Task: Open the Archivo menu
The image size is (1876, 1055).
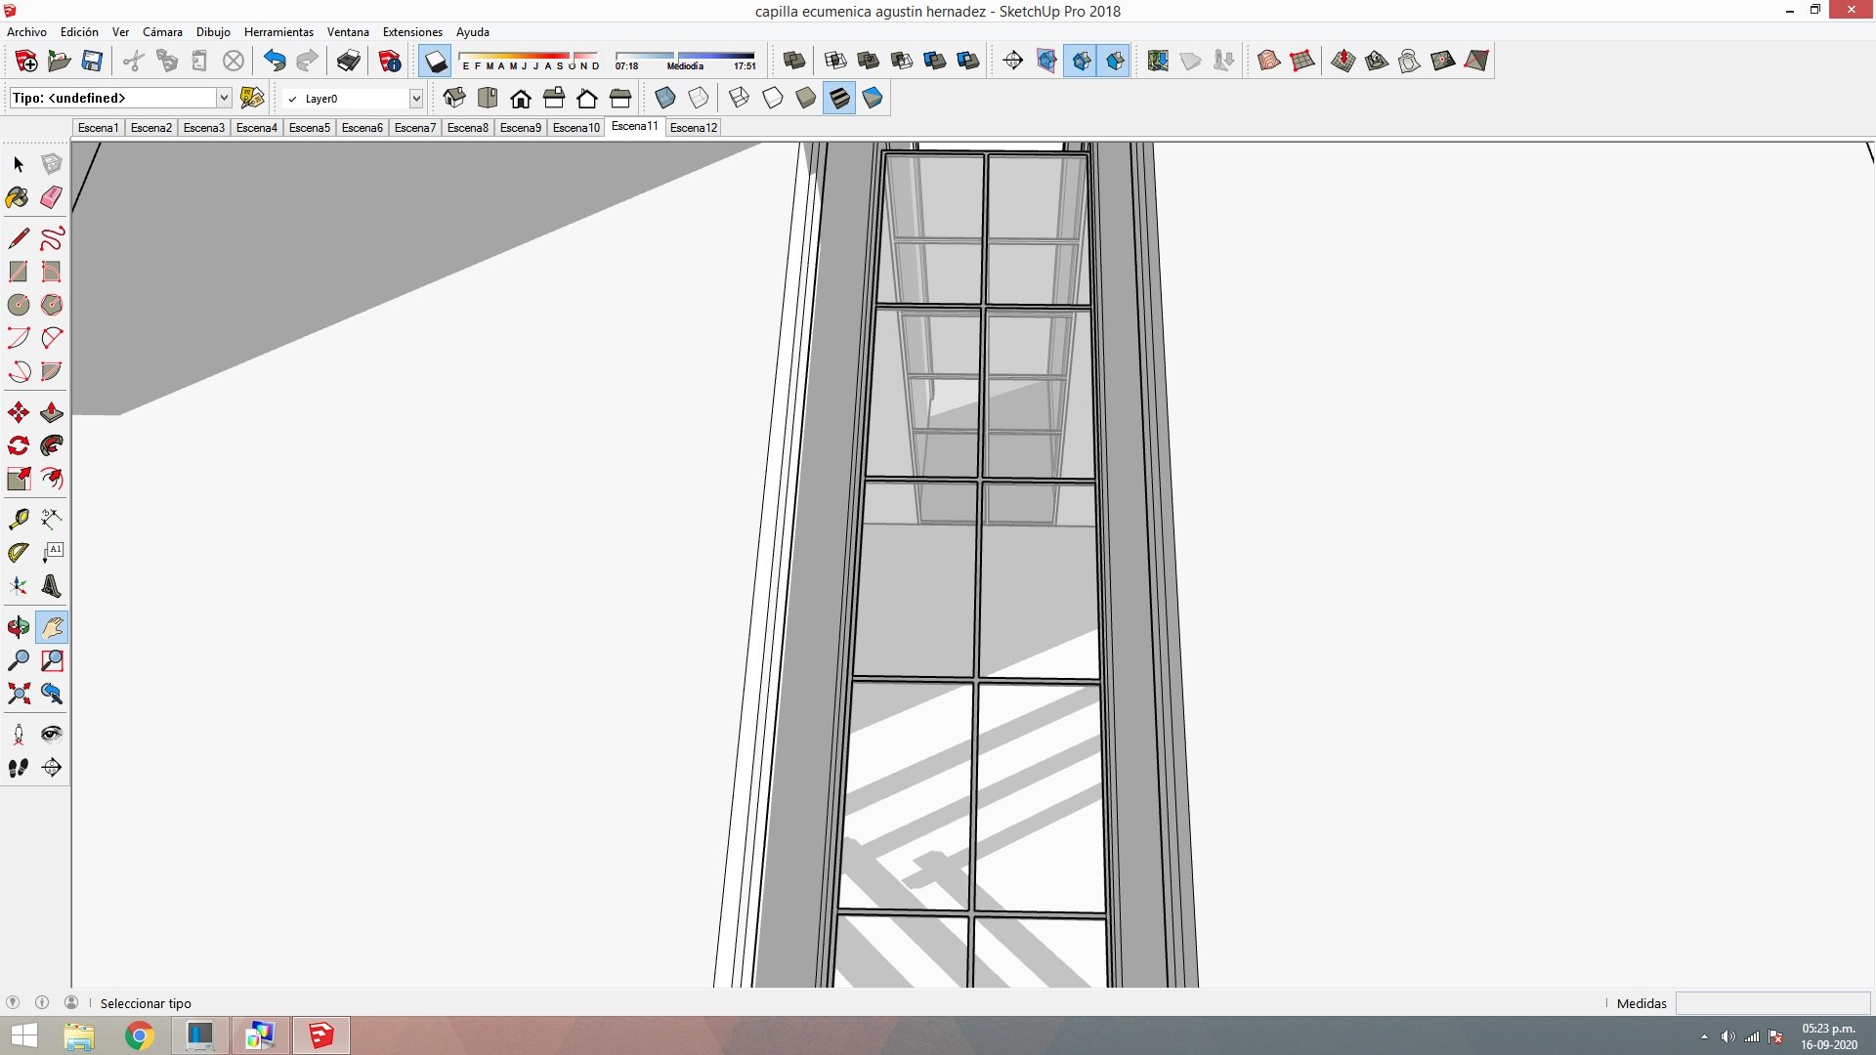Action: pos(26,32)
